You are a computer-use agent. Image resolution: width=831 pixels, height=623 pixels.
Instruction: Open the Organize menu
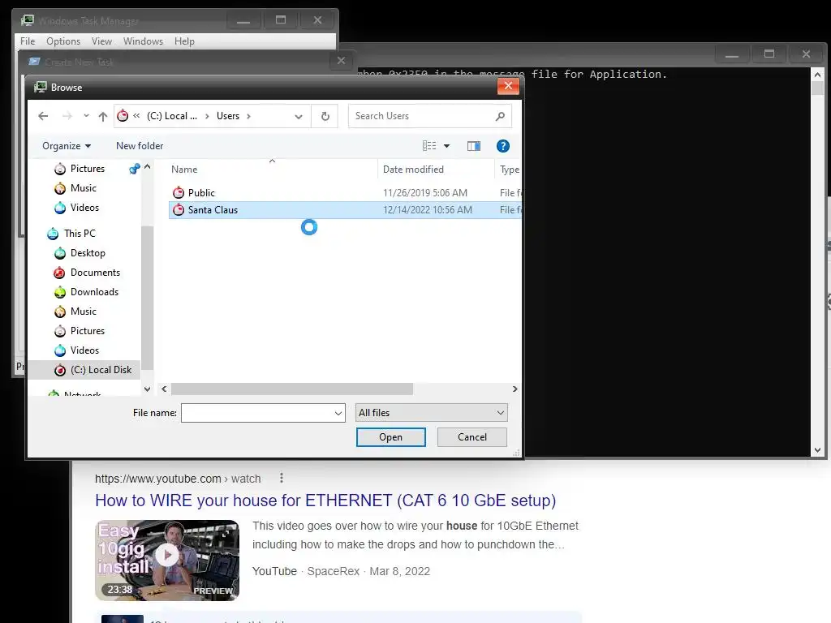pyautogui.click(x=67, y=146)
